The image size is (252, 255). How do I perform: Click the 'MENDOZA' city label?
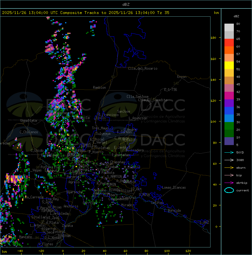74,155
